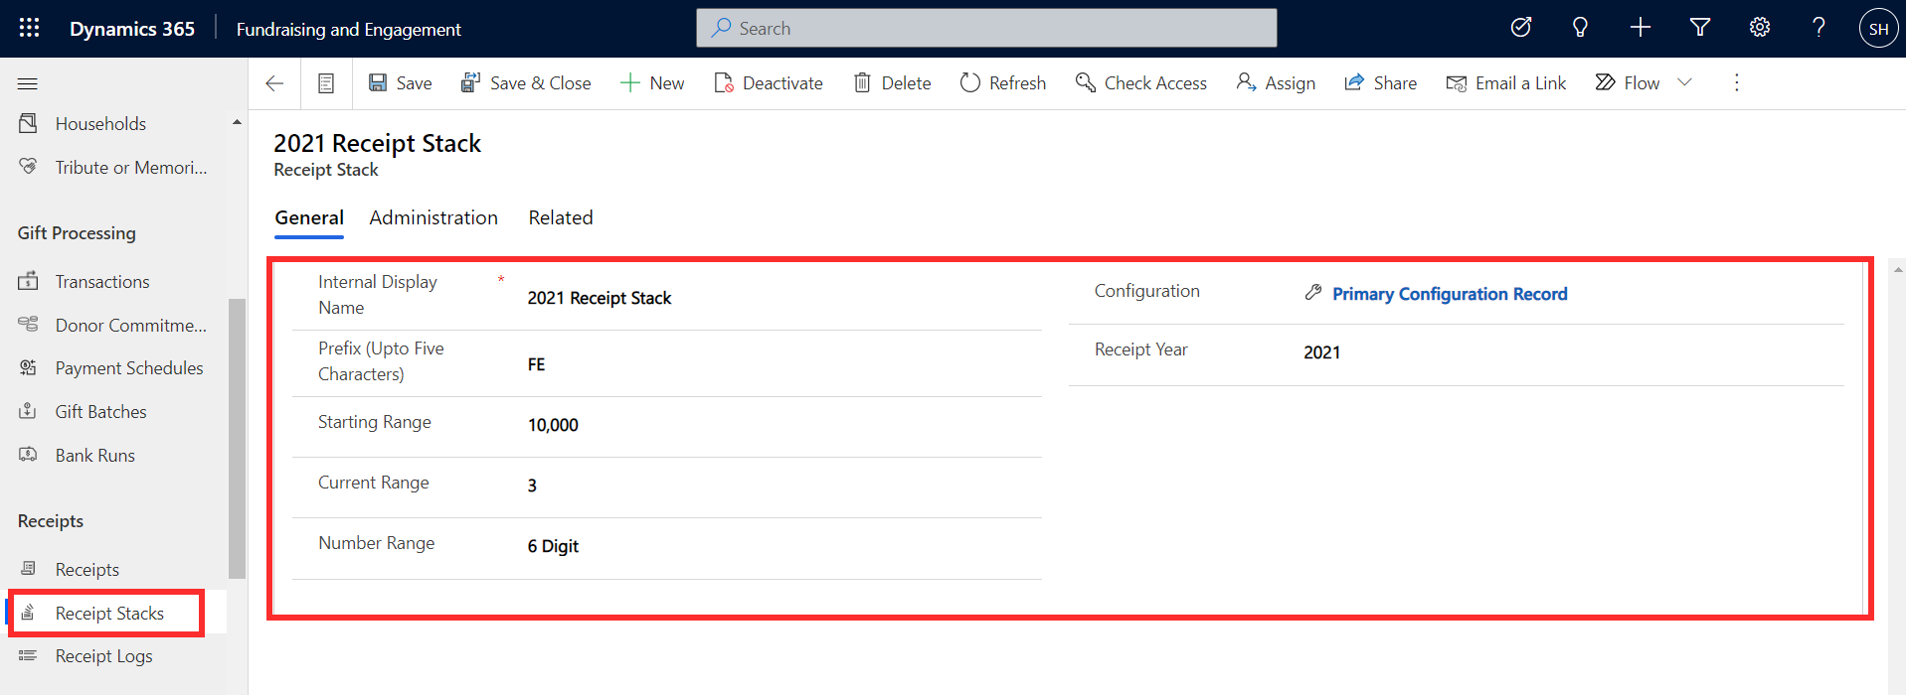Open Households in the sidebar

coord(100,124)
